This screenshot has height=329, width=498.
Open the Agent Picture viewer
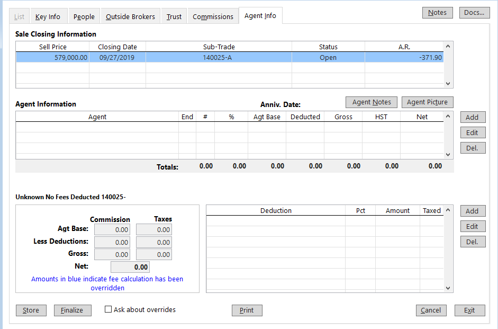click(x=427, y=102)
